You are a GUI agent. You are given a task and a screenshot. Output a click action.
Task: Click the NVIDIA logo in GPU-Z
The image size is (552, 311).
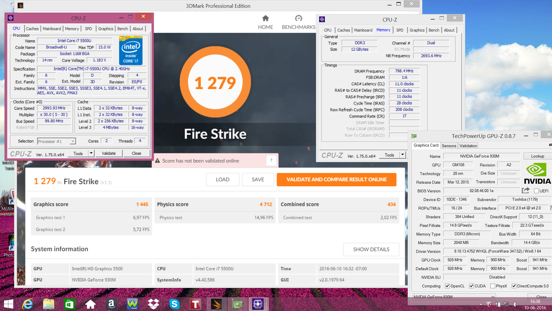[x=537, y=173]
